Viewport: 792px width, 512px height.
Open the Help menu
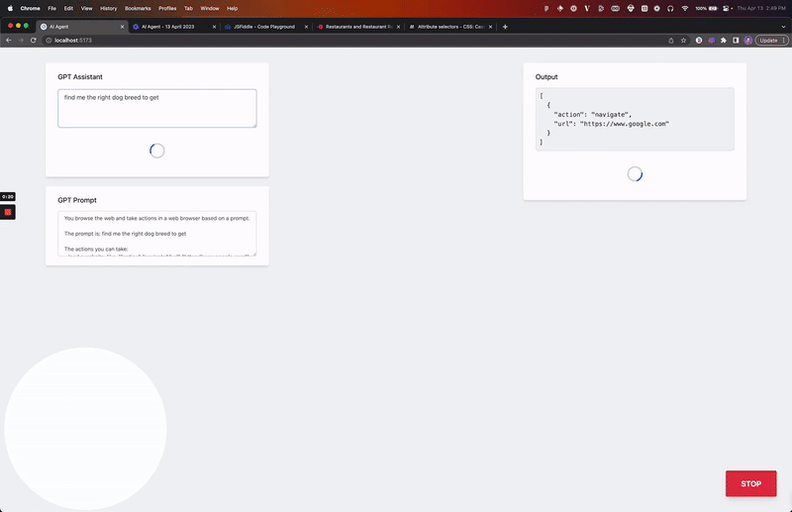pyautogui.click(x=232, y=9)
